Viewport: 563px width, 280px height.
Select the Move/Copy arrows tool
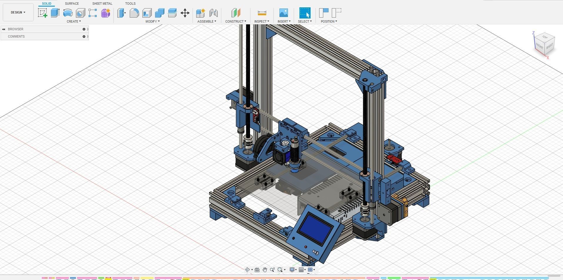click(185, 13)
